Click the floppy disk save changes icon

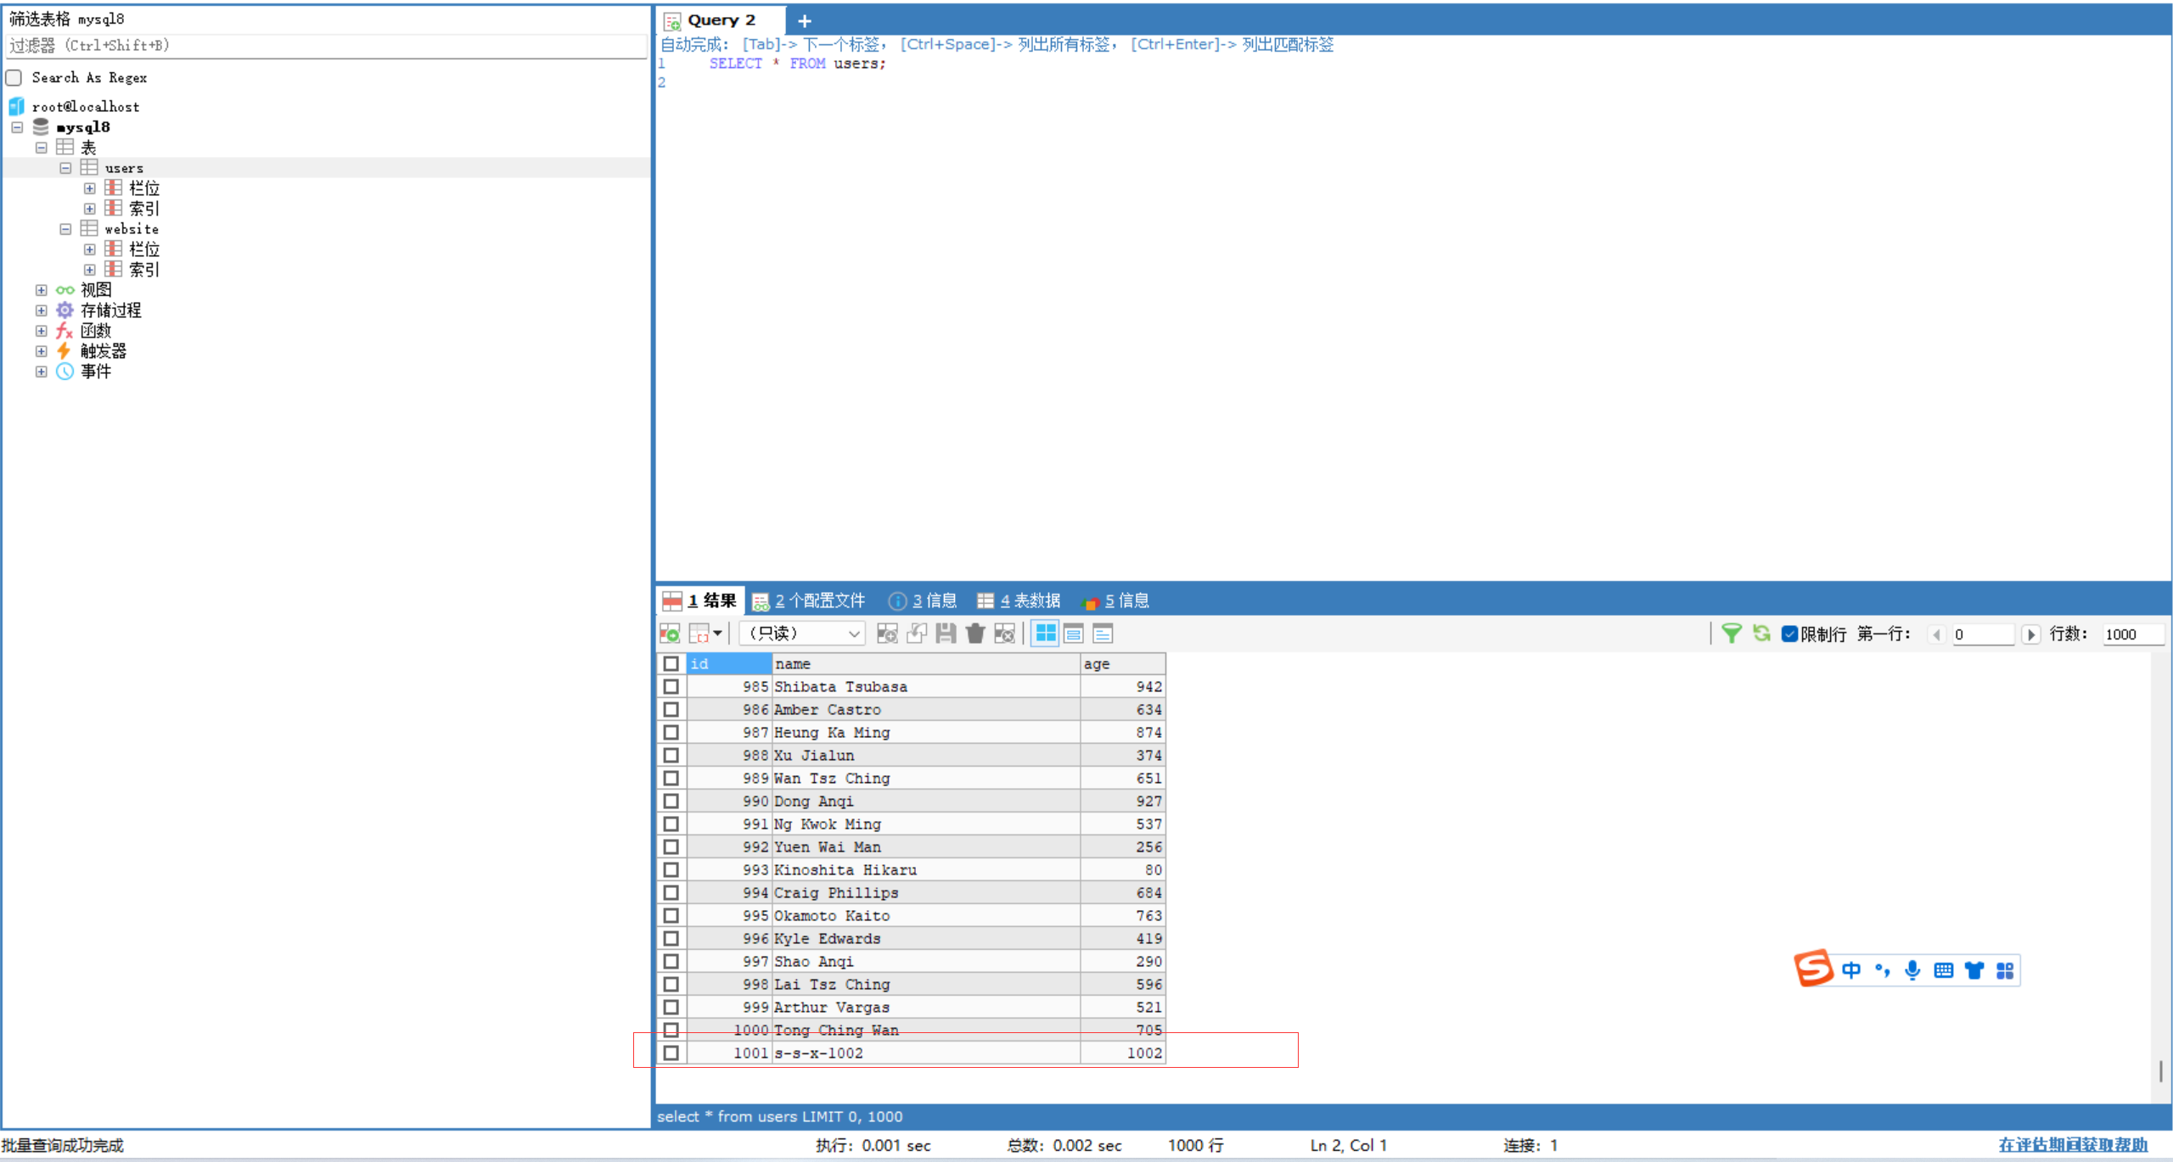pyautogui.click(x=946, y=634)
